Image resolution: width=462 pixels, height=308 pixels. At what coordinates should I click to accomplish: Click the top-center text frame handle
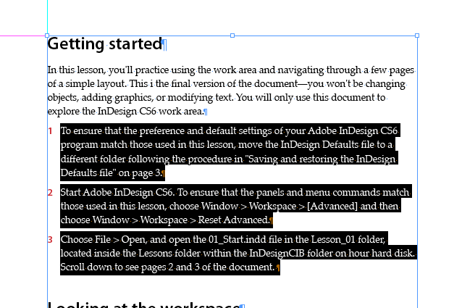pyautogui.click(x=232, y=36)
